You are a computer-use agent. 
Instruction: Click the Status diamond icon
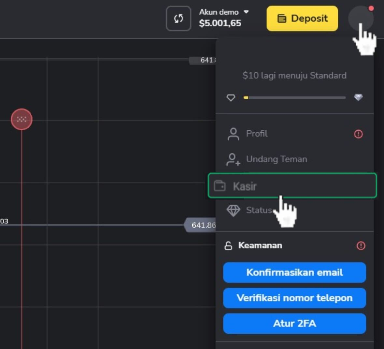[x=233, y=211]
